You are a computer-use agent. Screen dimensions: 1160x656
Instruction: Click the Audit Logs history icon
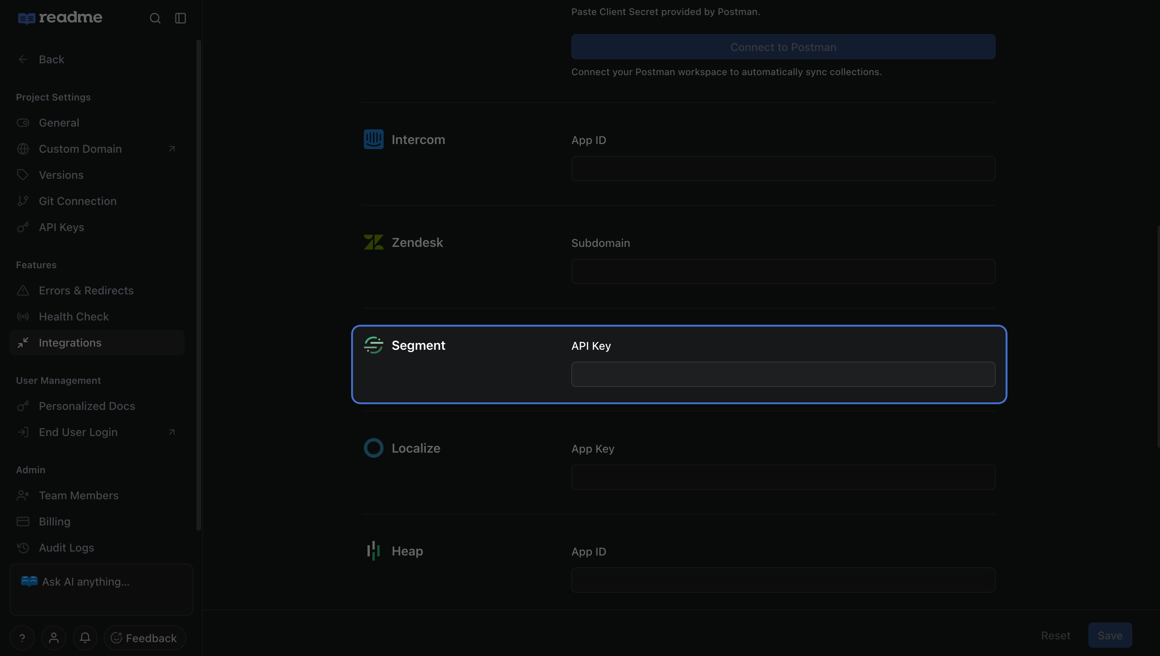point(23,548)
